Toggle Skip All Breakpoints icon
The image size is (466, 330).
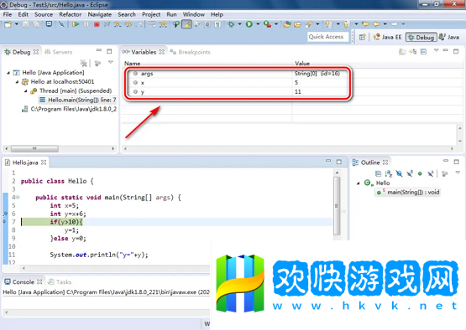[x=61, y=24]
